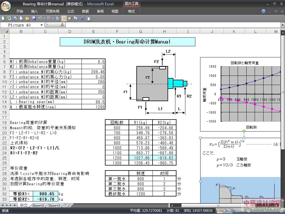This screenshot has width=285, height=214.
Task: Click the 100% zoom level button
Action: pos(239,211)
